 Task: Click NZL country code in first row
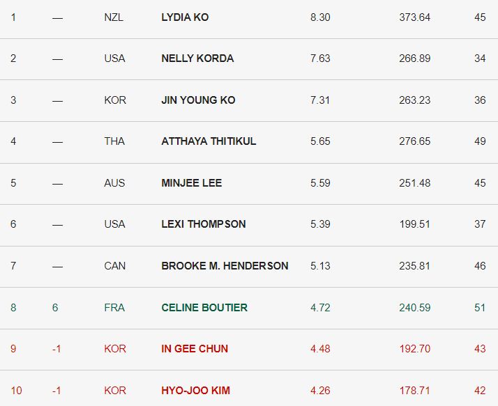pyautogui.click(x=114, y=17)
